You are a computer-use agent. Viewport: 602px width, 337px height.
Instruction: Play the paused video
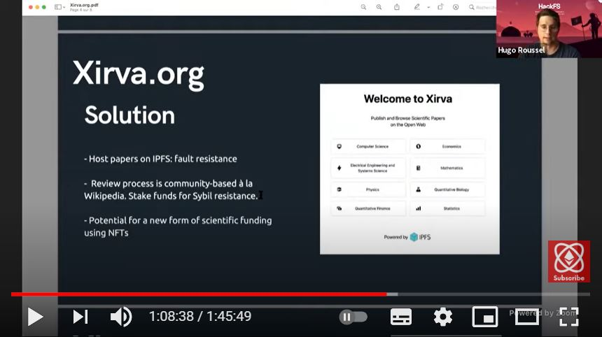pyautogui.click(x=35, y=317)
